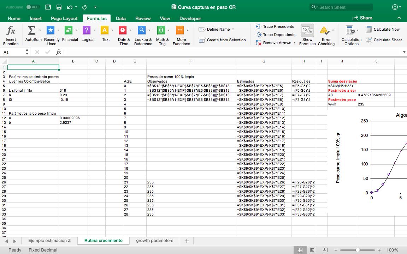This screenshot has width=407, height=254.
Task: Click the AutoSum sigma icon
Action: pos(31,30)
